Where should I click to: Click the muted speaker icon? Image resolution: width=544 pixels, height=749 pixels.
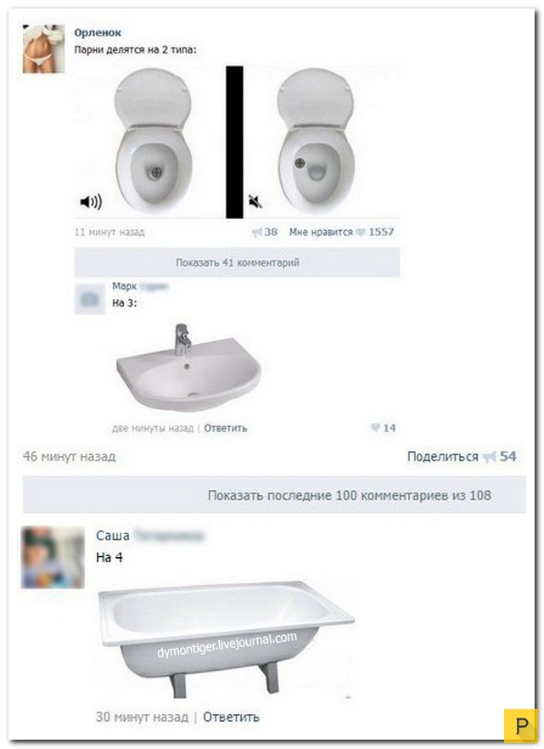point(255,201)
